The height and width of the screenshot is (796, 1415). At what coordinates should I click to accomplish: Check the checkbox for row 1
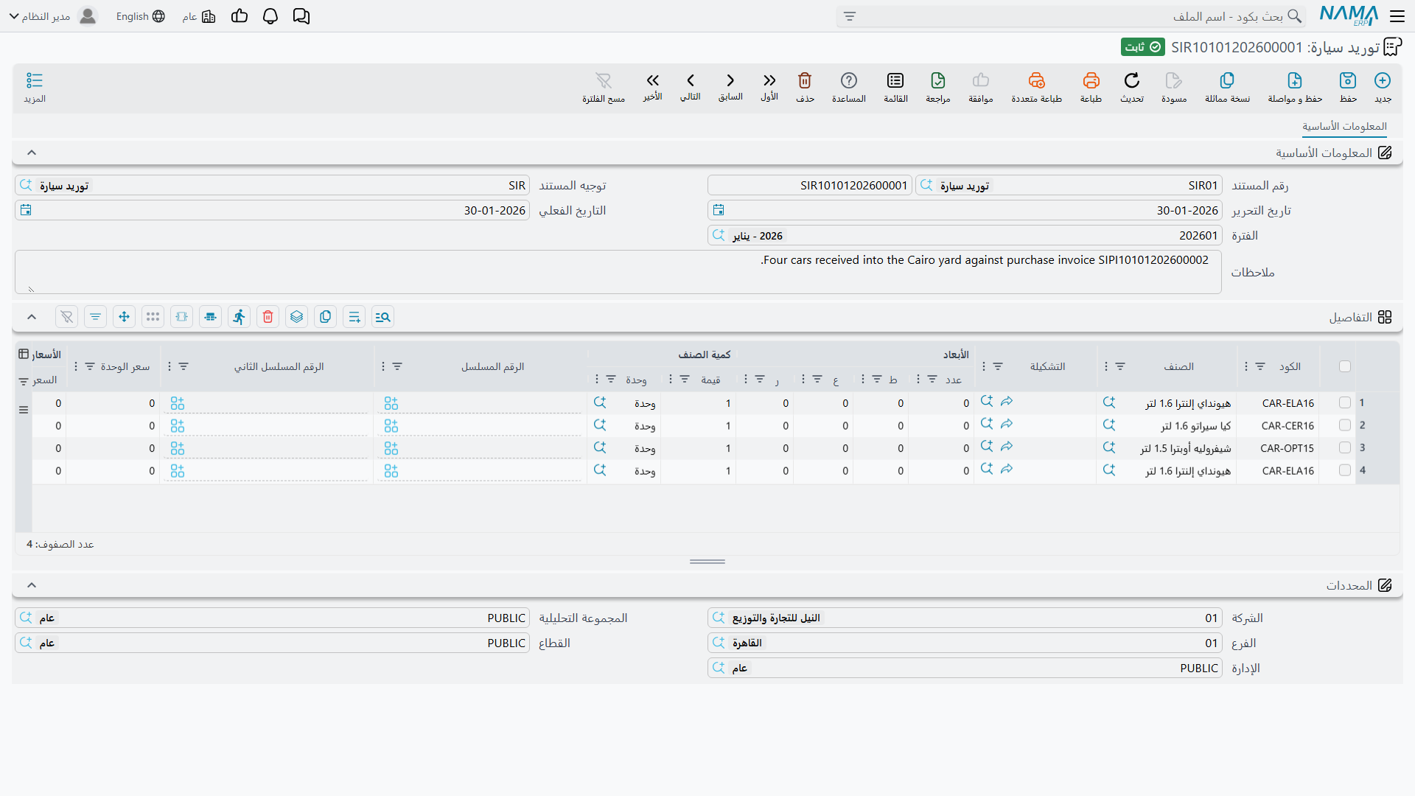pos(1345,402)
